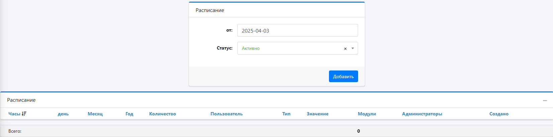Screen dimensions: 553x137
Task: Click the Добавить button
Action: 343,76
